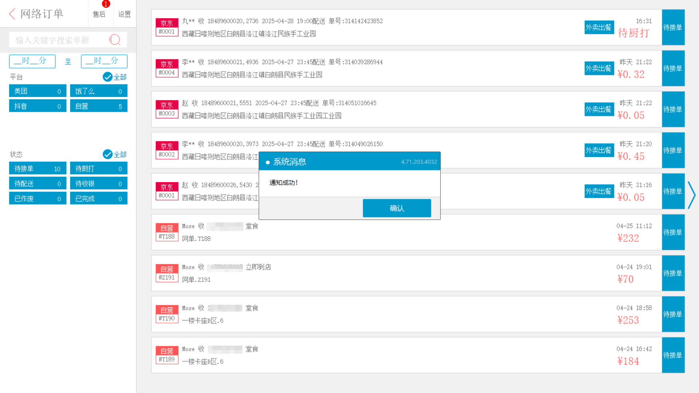Open the end time picker field

[104, 61]
